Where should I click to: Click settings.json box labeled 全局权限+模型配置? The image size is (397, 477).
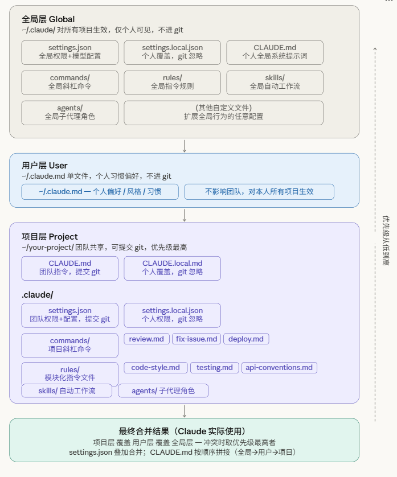pyautogui.click(x=69, y=52)
